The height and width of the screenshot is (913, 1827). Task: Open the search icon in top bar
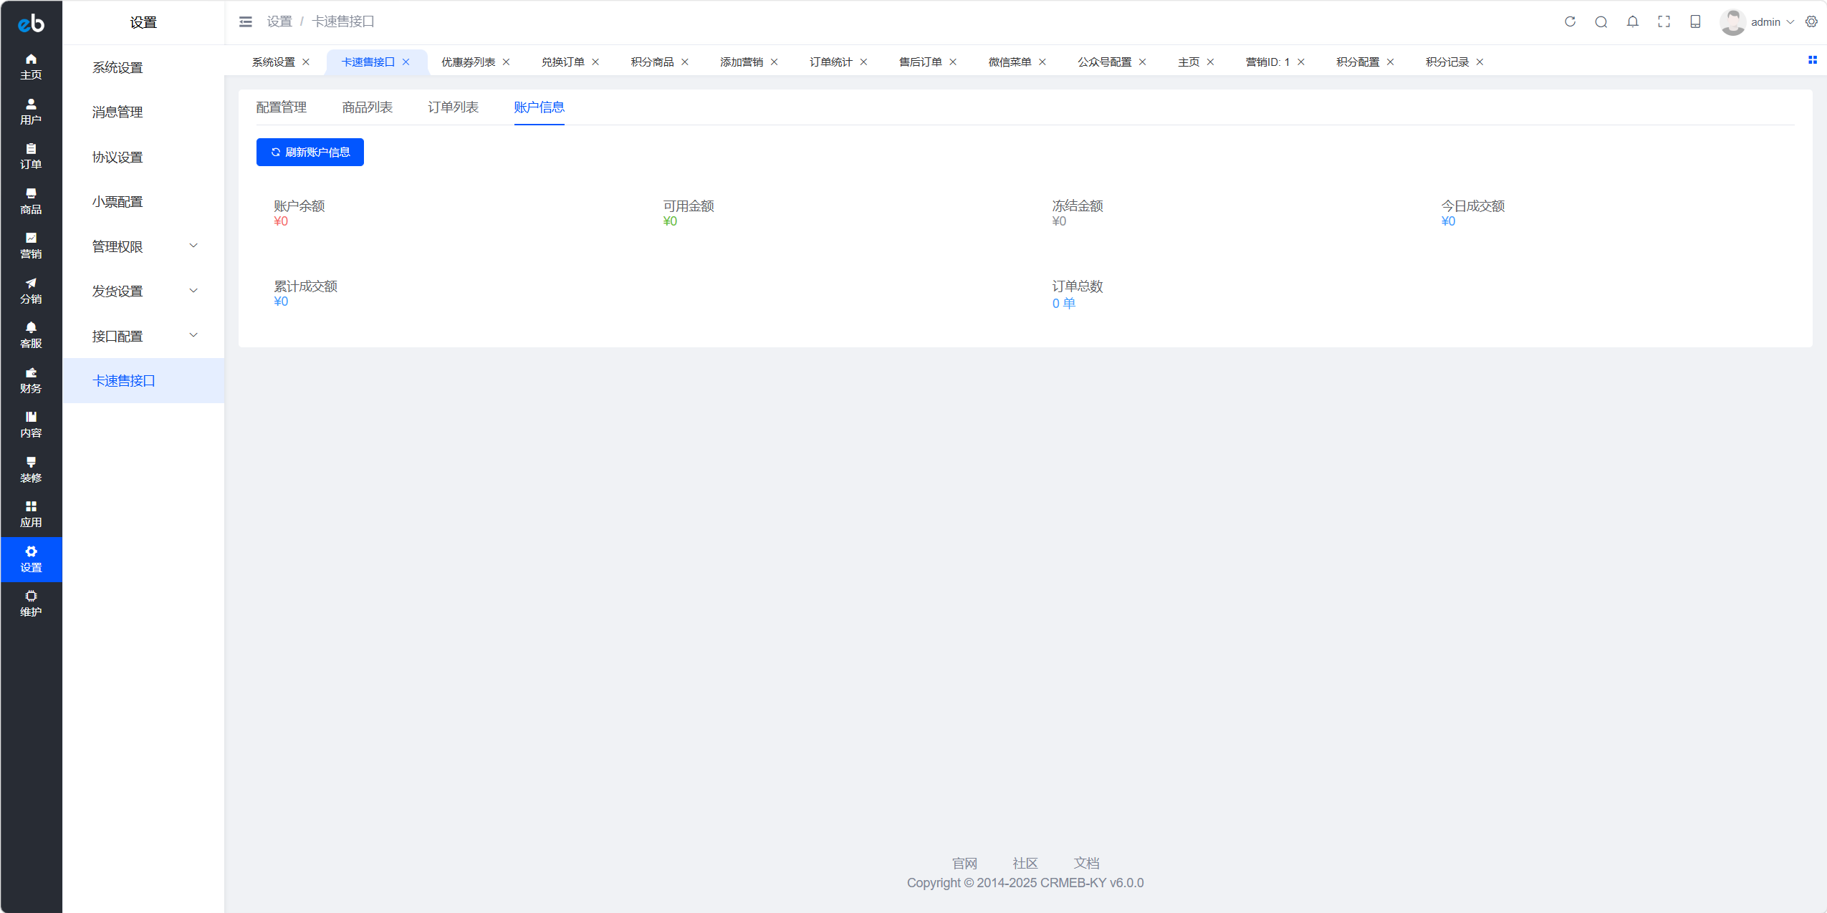point(1601,22)
